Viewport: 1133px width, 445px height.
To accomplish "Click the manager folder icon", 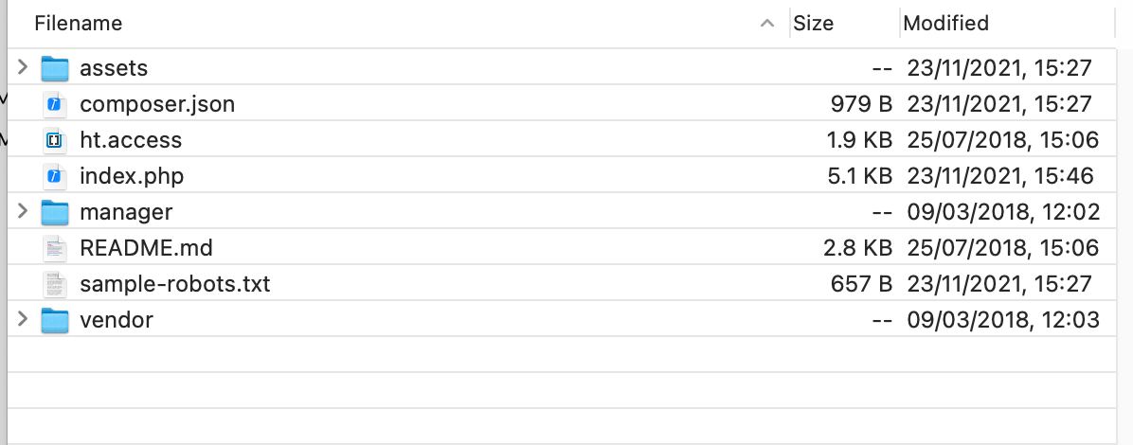I will tap(54, 212).
